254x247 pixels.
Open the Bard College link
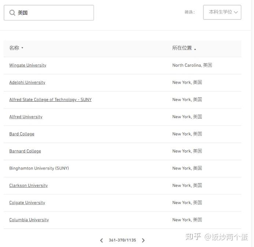tap(22, 134)
